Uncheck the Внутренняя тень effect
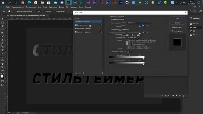This screenshot has height=114, width=203. coord(76,25)
